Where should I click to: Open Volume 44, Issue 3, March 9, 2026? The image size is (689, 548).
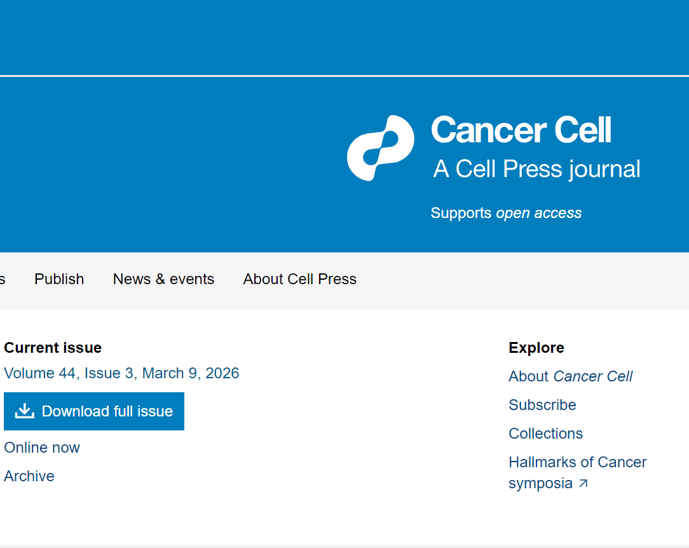point(121,373)
